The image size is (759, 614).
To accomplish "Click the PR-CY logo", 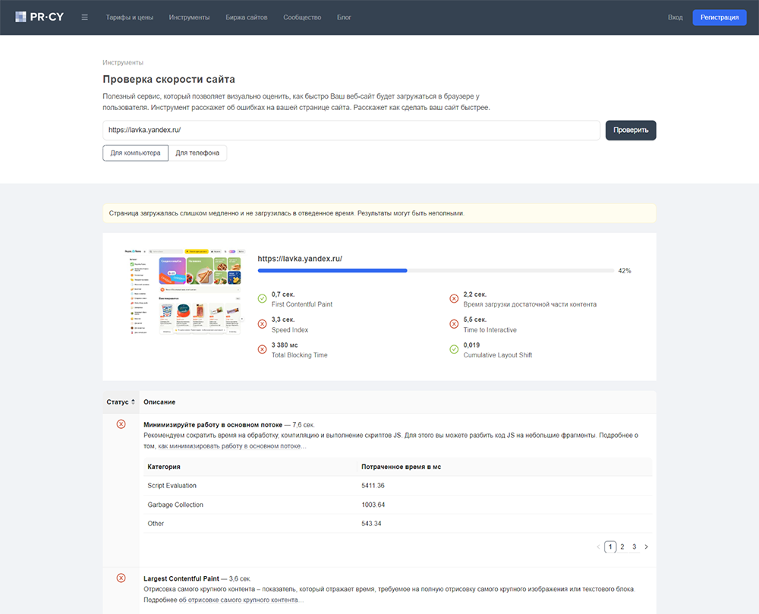I will pos(39,17).
